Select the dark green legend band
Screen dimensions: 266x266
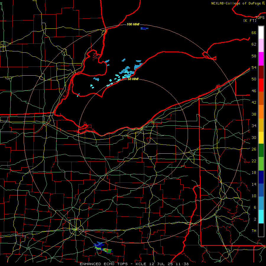tap(261, 150)
